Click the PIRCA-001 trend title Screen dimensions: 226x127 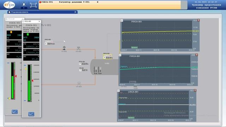click(x=137, y=22)
